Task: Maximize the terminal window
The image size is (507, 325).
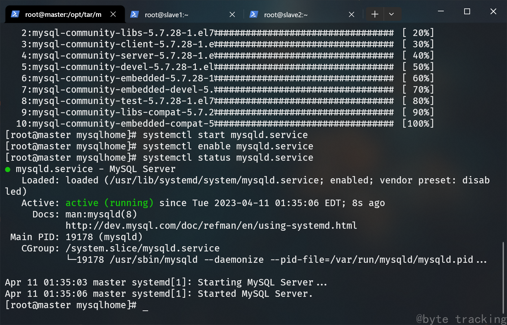Action: [x=467, y=11]
